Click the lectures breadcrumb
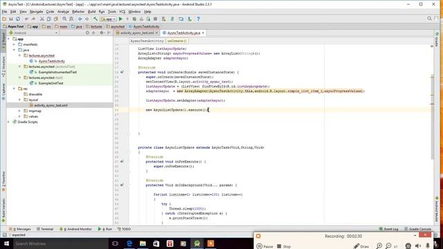 [x=94, y=26]
